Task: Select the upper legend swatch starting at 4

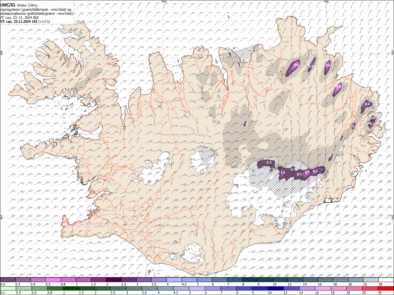Action: point(174,280)
